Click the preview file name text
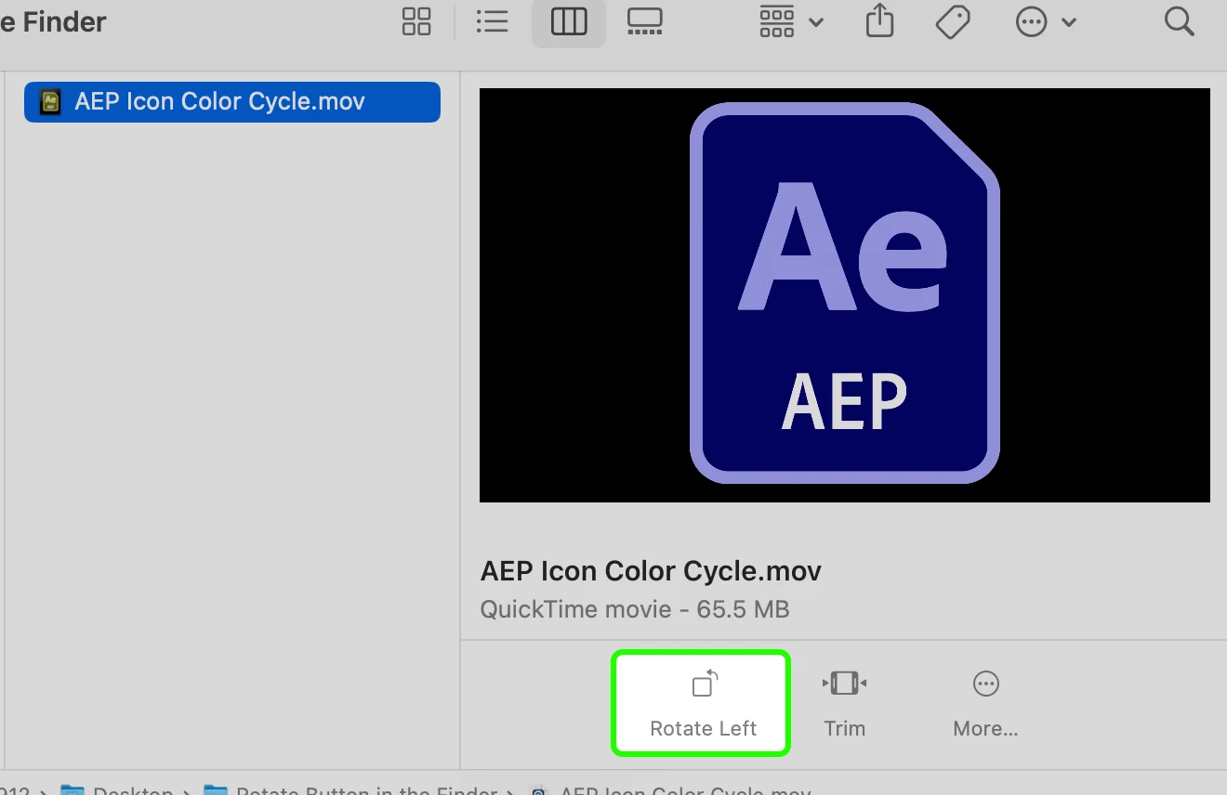Viewport: 1227px width, 795px height. [651, 570]
